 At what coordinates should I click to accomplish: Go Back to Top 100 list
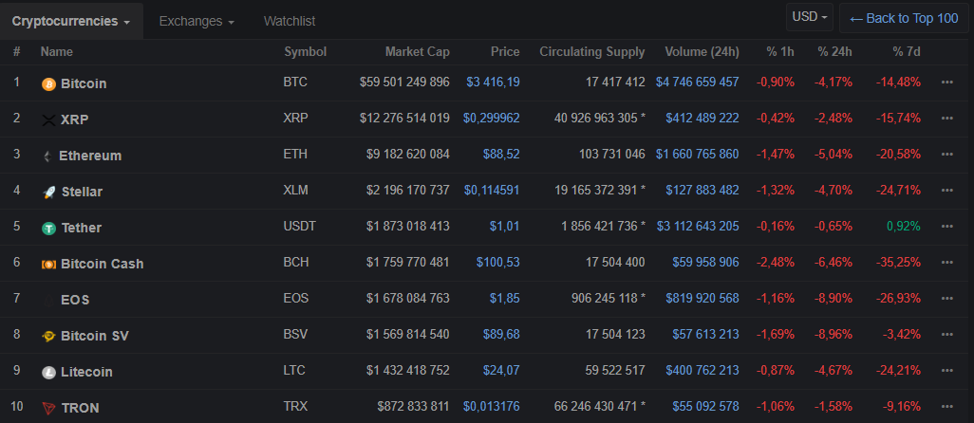(x=903, y=18)
